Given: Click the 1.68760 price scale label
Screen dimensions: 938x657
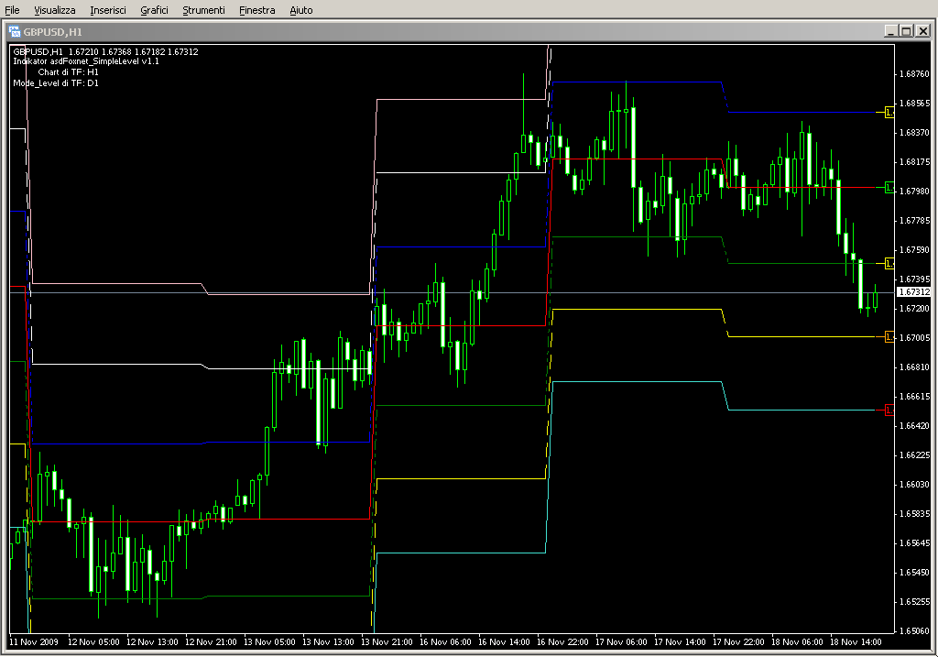Looking at the screenshot, I should pyautogui.click(x=915, y=73).
